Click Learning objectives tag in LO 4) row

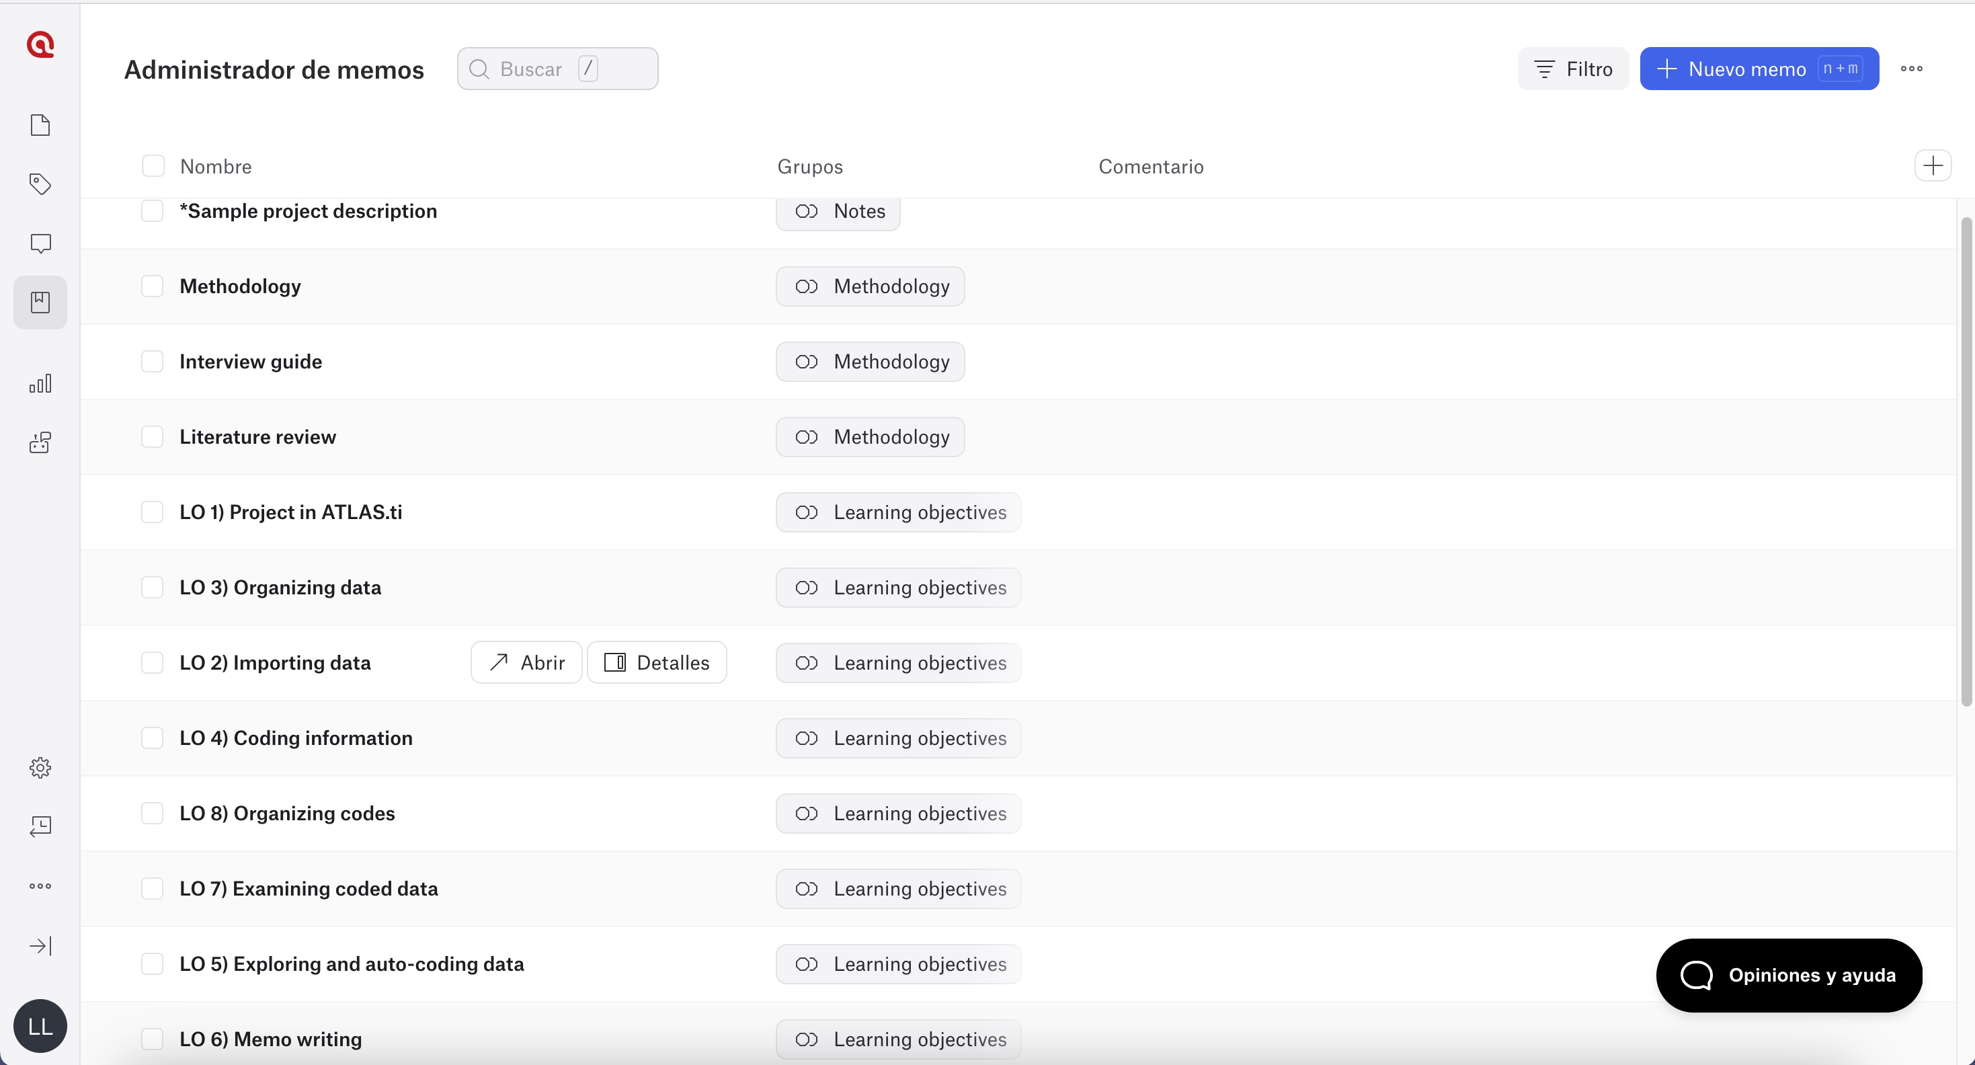pos(899,738)
